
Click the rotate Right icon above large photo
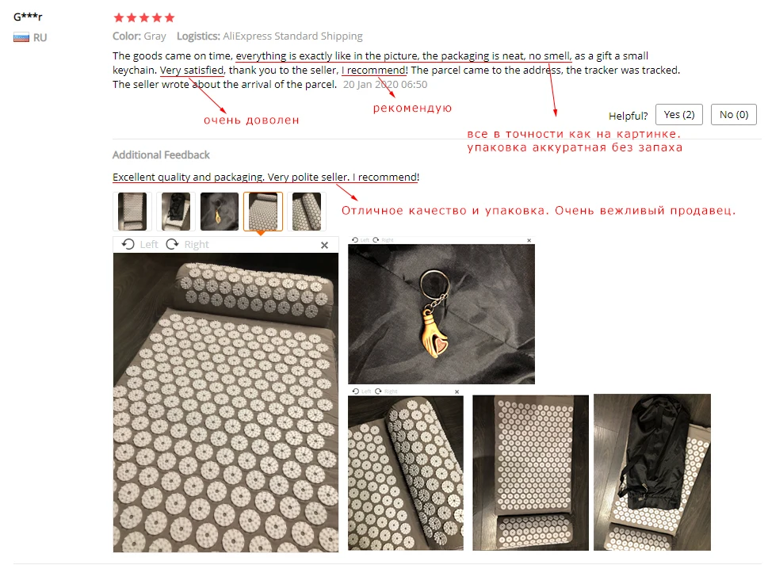pyautogui.click(x=173, y=244)
